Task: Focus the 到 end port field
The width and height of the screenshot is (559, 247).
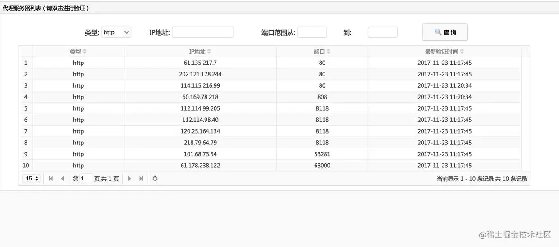Action: click(x=382, y=32)
